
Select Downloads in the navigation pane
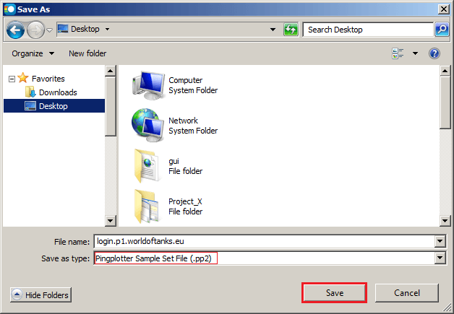point(58,92)
